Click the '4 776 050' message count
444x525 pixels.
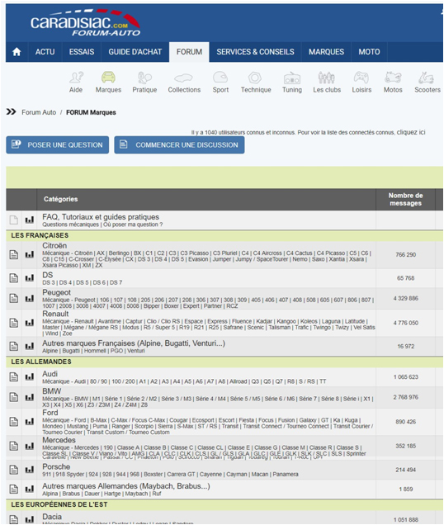[406, 323]
